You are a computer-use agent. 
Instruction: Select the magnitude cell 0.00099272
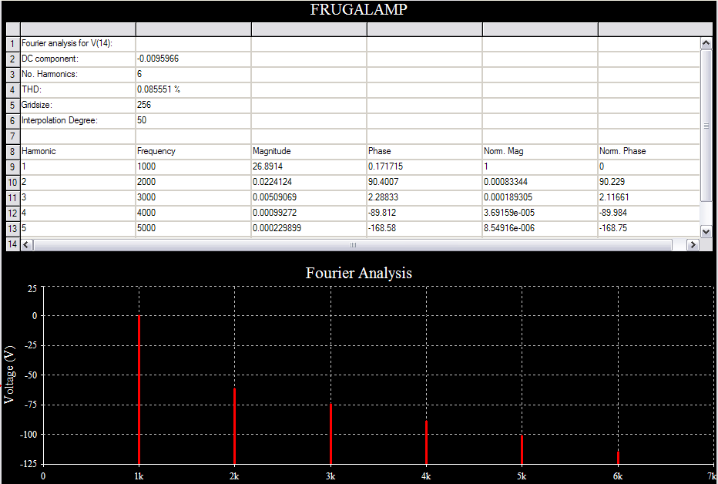pos(309,213)
